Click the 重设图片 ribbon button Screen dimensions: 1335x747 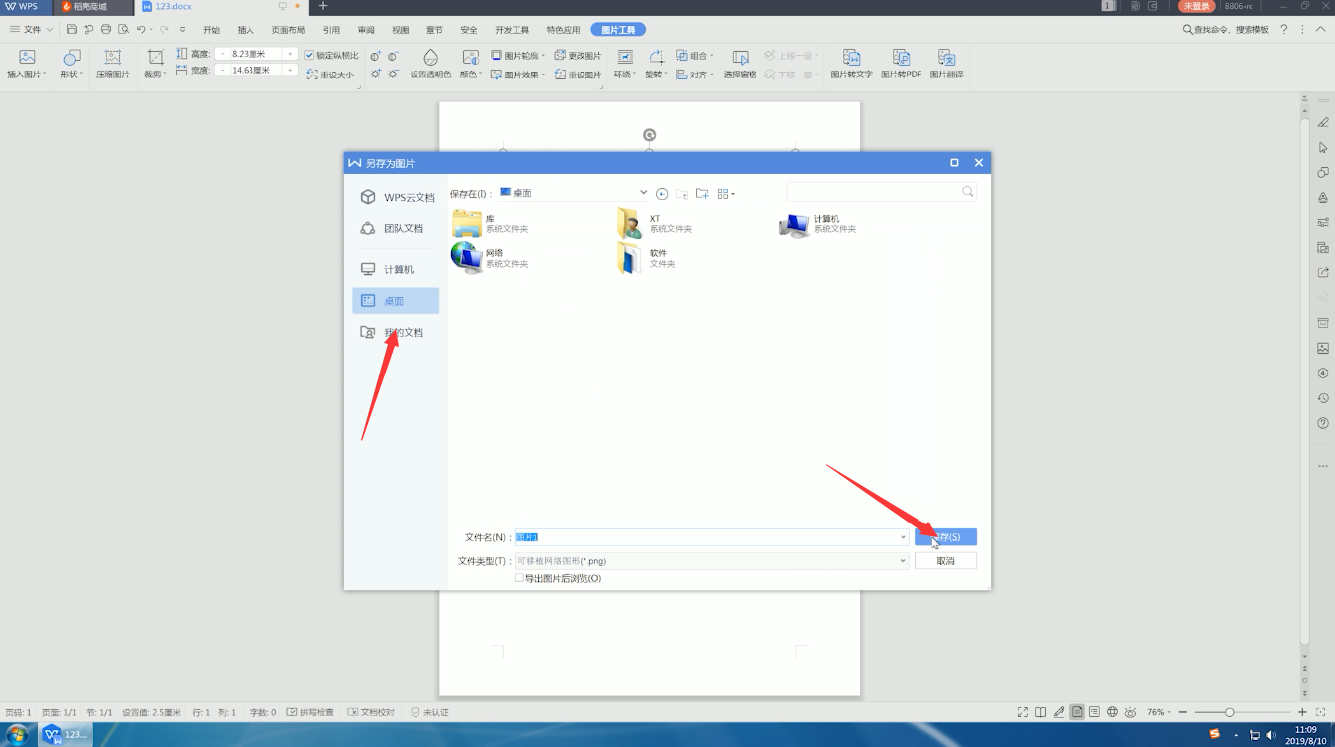pyautogui.click(x=578, y=75)
